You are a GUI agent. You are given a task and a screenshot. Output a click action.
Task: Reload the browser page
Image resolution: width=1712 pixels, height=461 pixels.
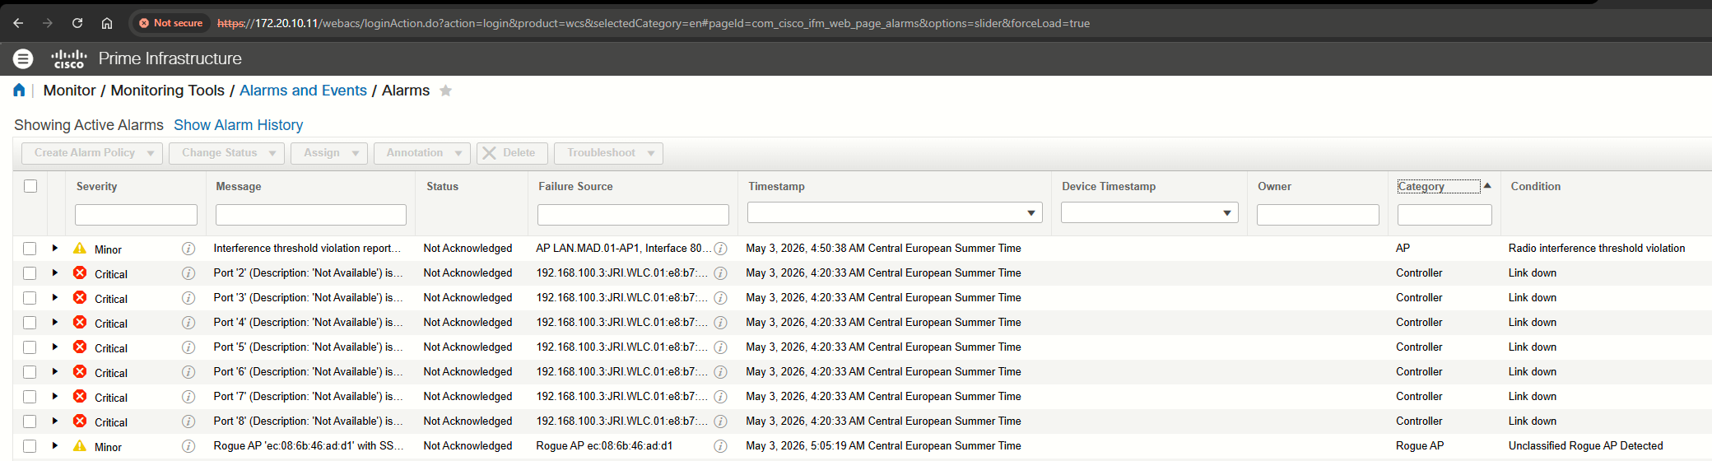[x=77, y=23]
